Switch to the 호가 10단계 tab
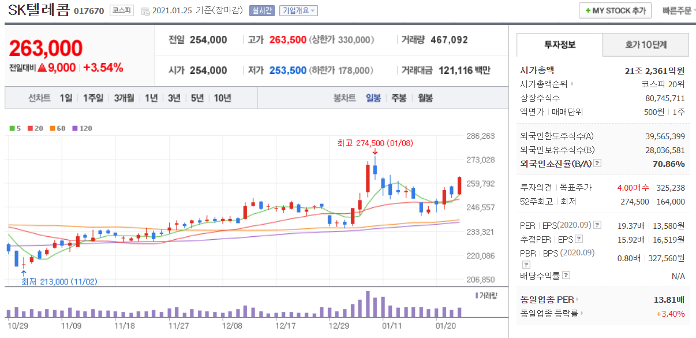The height and width of the screenshot is (338, 696). click(x=646, y=44)
